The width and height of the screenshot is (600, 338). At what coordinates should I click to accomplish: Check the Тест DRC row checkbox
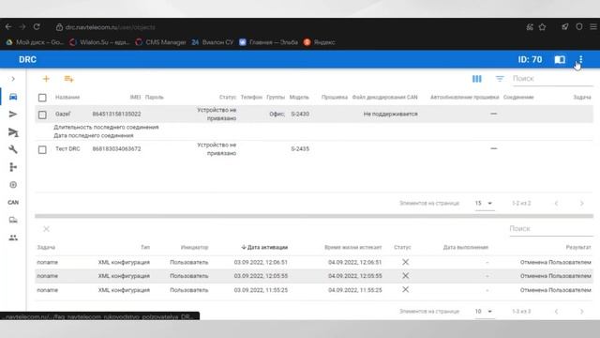tap(42, 149)
